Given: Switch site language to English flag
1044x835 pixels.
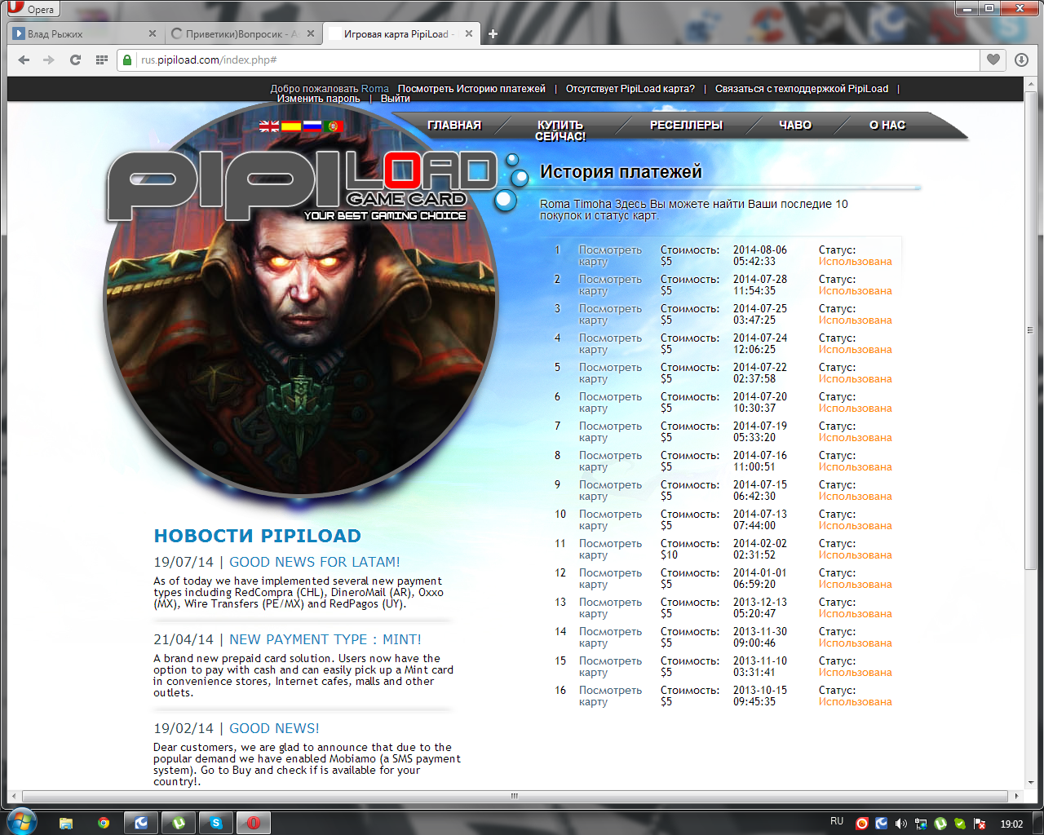Looking at the screenshot, I should click(x=269, y=126).
